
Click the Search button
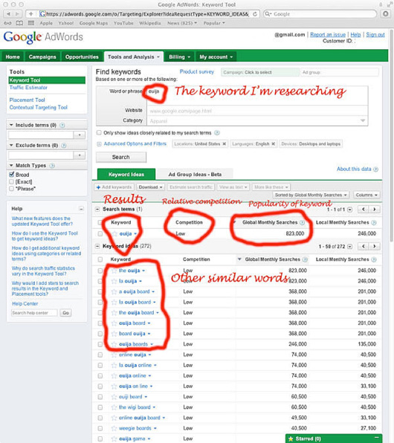click(121, 157)
